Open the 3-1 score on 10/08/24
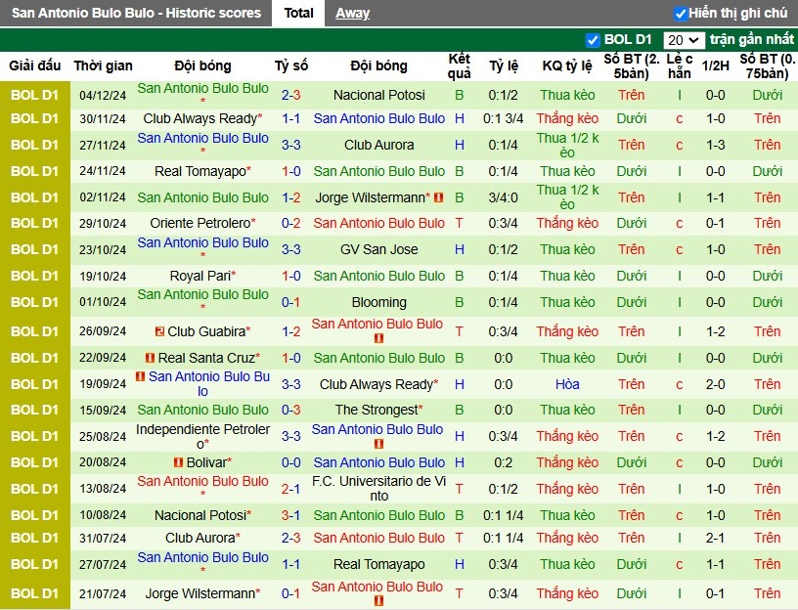The image size is (798, 610). [291, 515]
